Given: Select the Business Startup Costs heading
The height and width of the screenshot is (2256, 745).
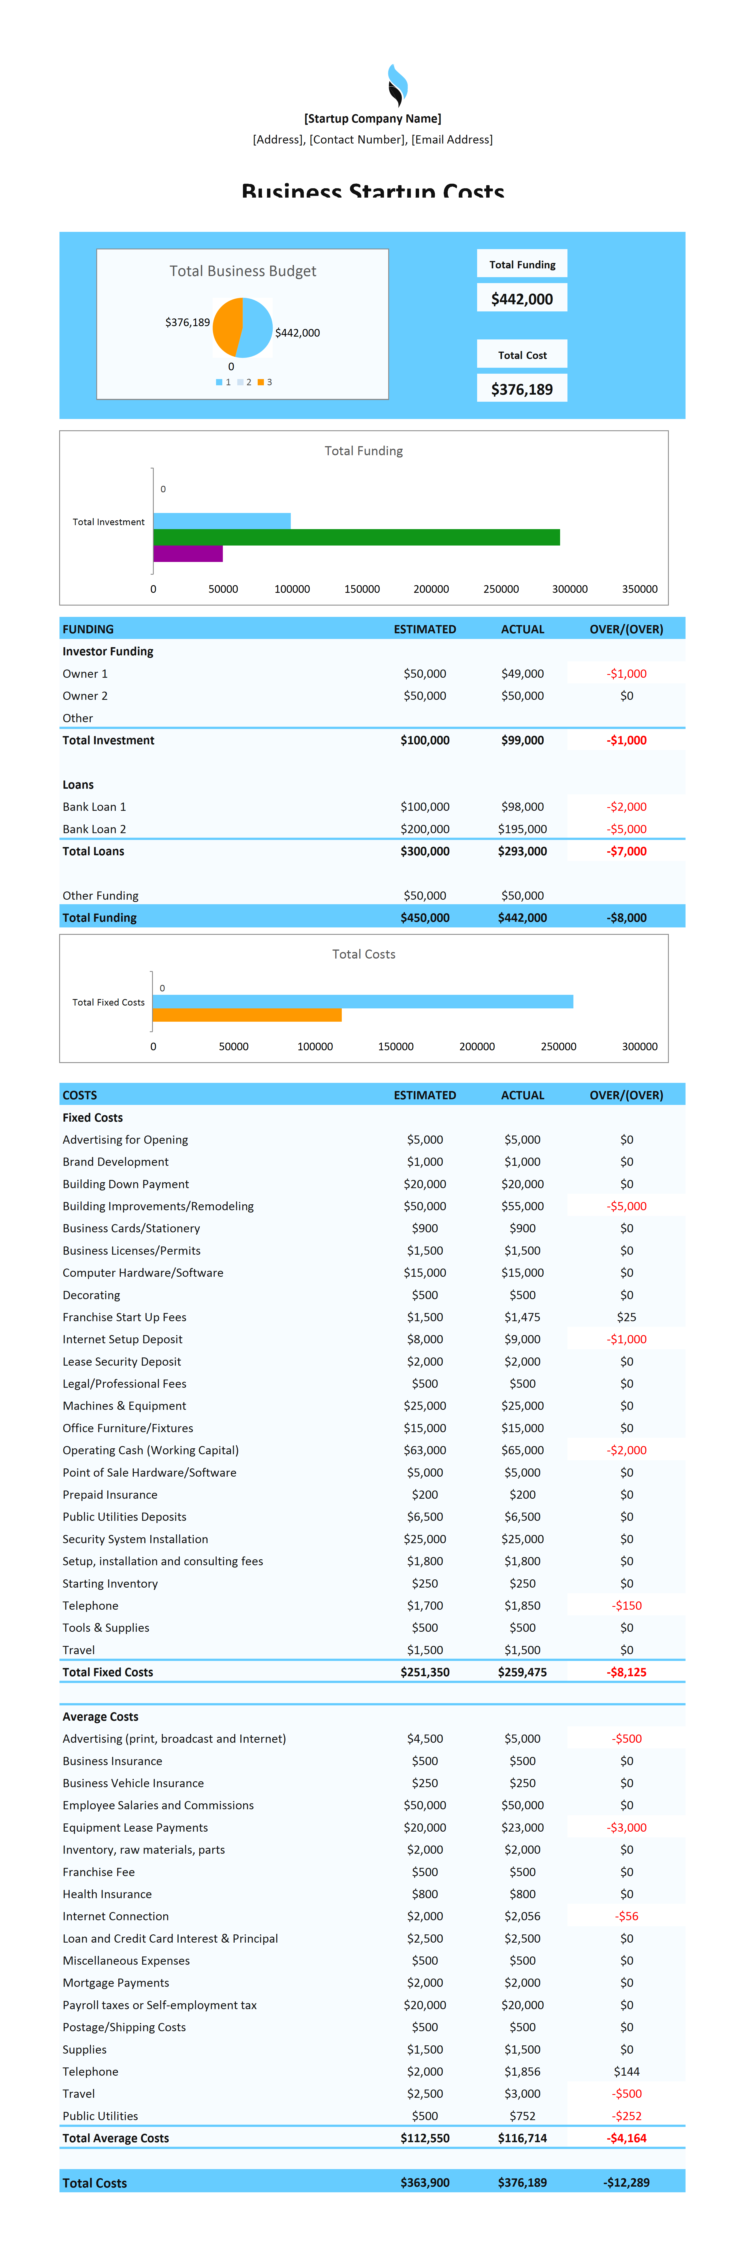Looking at the screenshot, I should pyautogui.click(x=373, y=190).
